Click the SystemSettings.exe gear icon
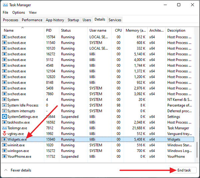200x178 pixels. click(x=4, y=117)
